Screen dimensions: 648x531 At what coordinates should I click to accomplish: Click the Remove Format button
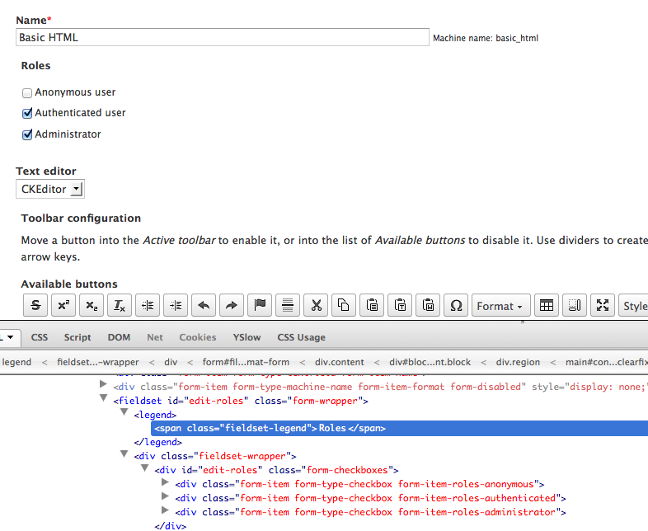click(x=120, y=305)
